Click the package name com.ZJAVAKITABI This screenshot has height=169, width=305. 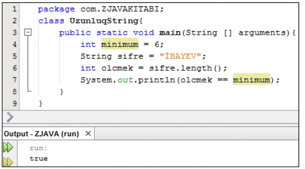click(x=121, y=9)
